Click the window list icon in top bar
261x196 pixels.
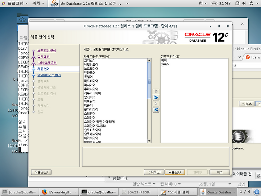(x=237, y=3)
